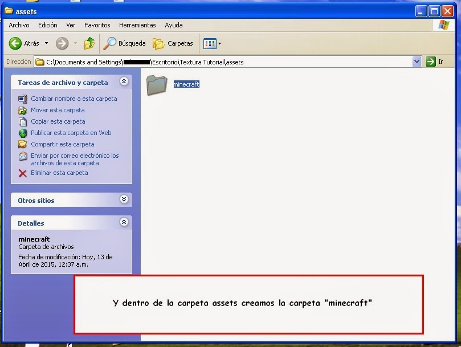Expand the address bar dropdown
461x347 pixels.
[x=417, y=62]
